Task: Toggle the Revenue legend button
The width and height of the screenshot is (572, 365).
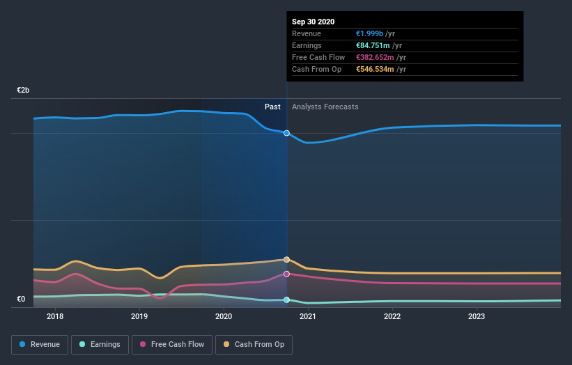Action: click(40, 345)
